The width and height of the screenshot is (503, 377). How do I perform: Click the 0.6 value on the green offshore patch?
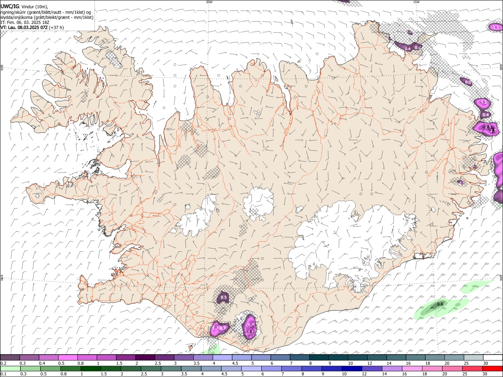point(440,304)
